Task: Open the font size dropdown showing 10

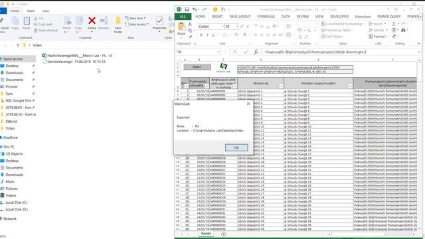Action: [x=236, y=27]
